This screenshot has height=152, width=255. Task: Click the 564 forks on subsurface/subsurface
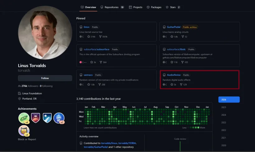[x=103, y=62]
